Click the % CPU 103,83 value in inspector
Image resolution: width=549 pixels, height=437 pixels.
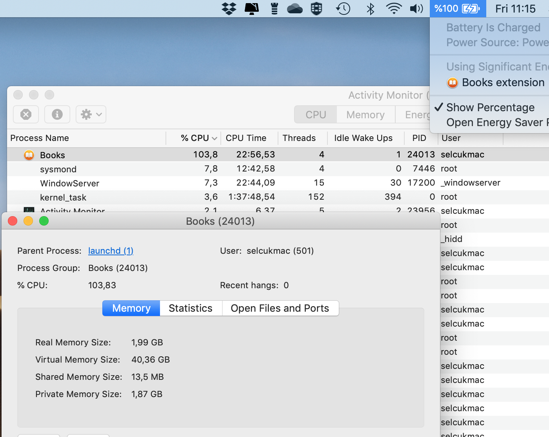(x=102, y=285)
